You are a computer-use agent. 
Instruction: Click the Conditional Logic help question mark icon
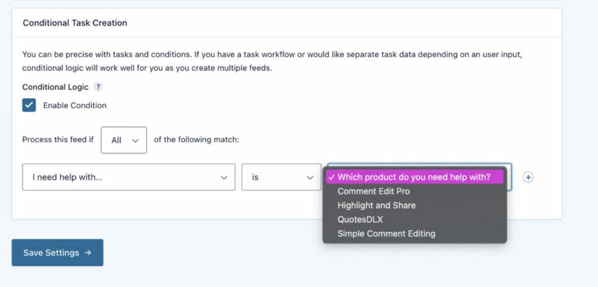(x=98, y=87)
